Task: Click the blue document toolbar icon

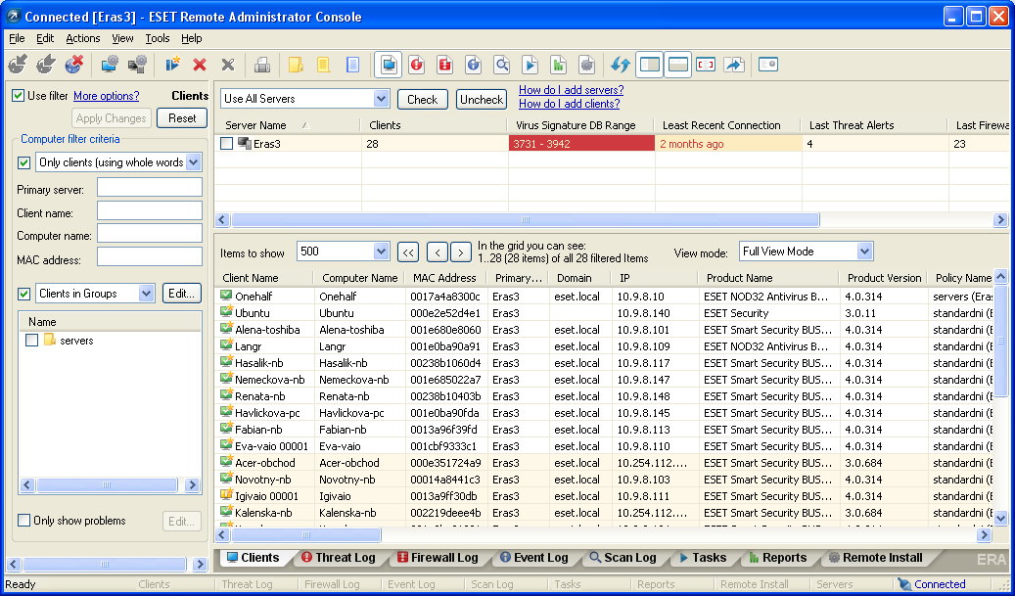Action: pyautogui.click(x=352, y=65)
